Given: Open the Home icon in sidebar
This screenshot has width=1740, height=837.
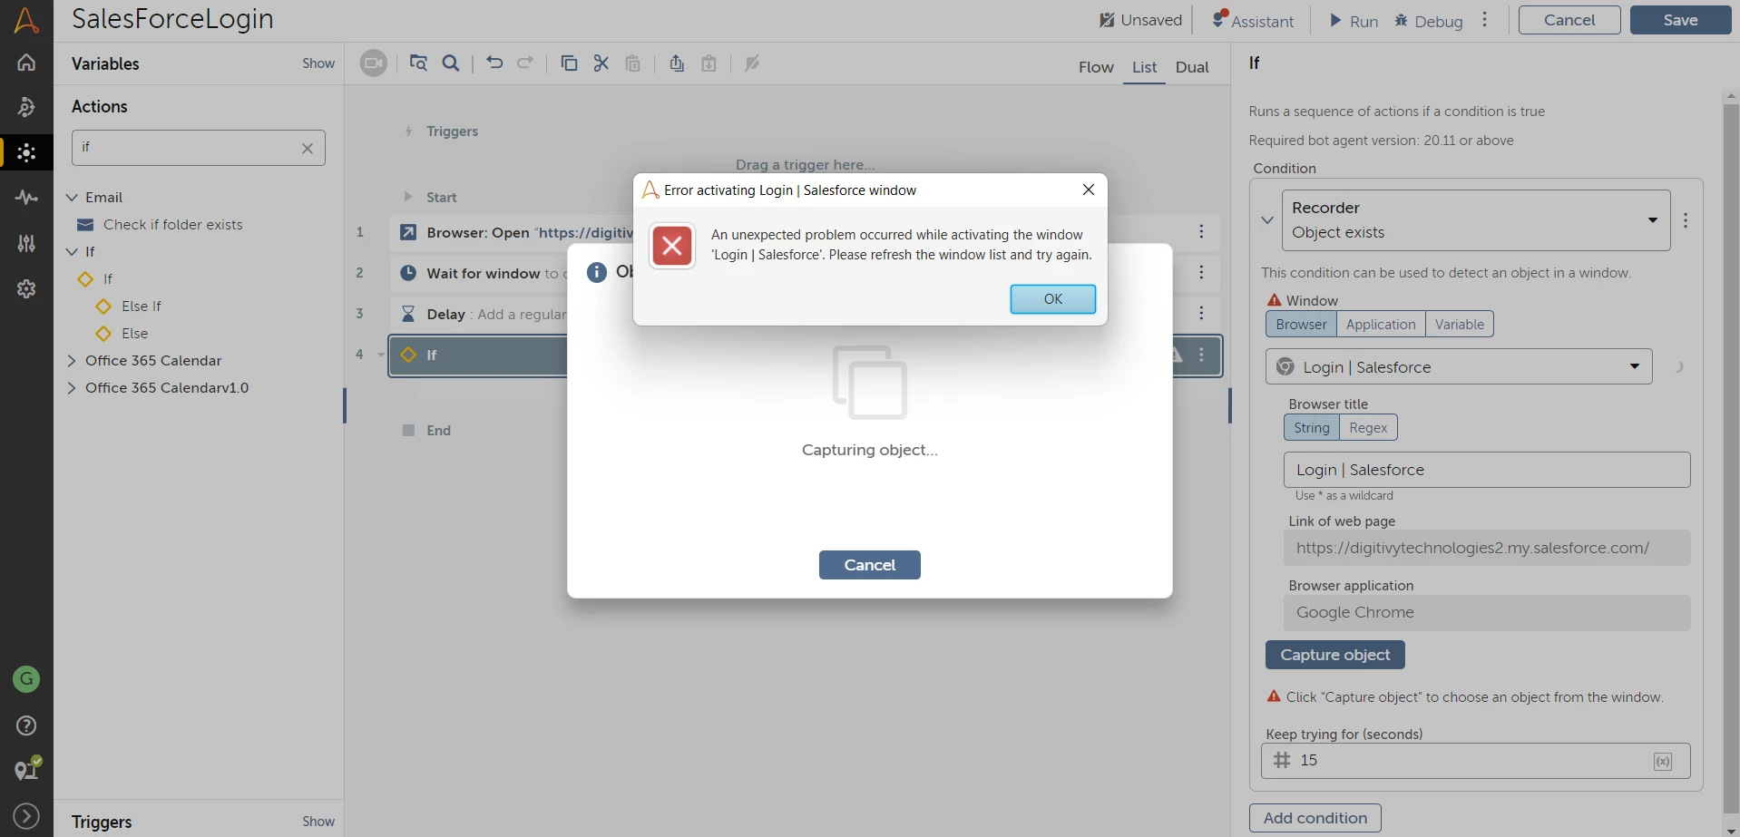Looking at the screenshot, I should tap(26, 63).
